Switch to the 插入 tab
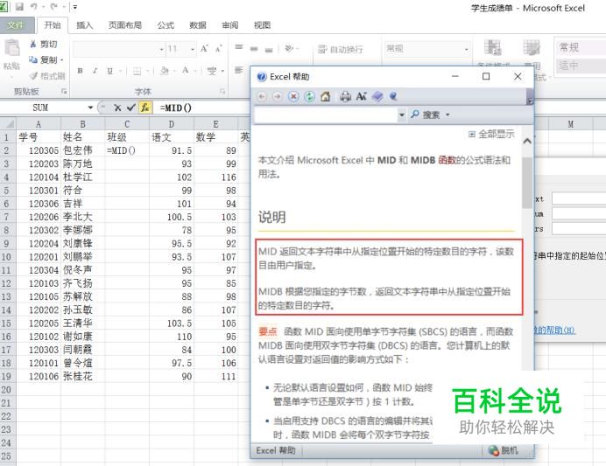The image size is (606, 466). (84, 25)
